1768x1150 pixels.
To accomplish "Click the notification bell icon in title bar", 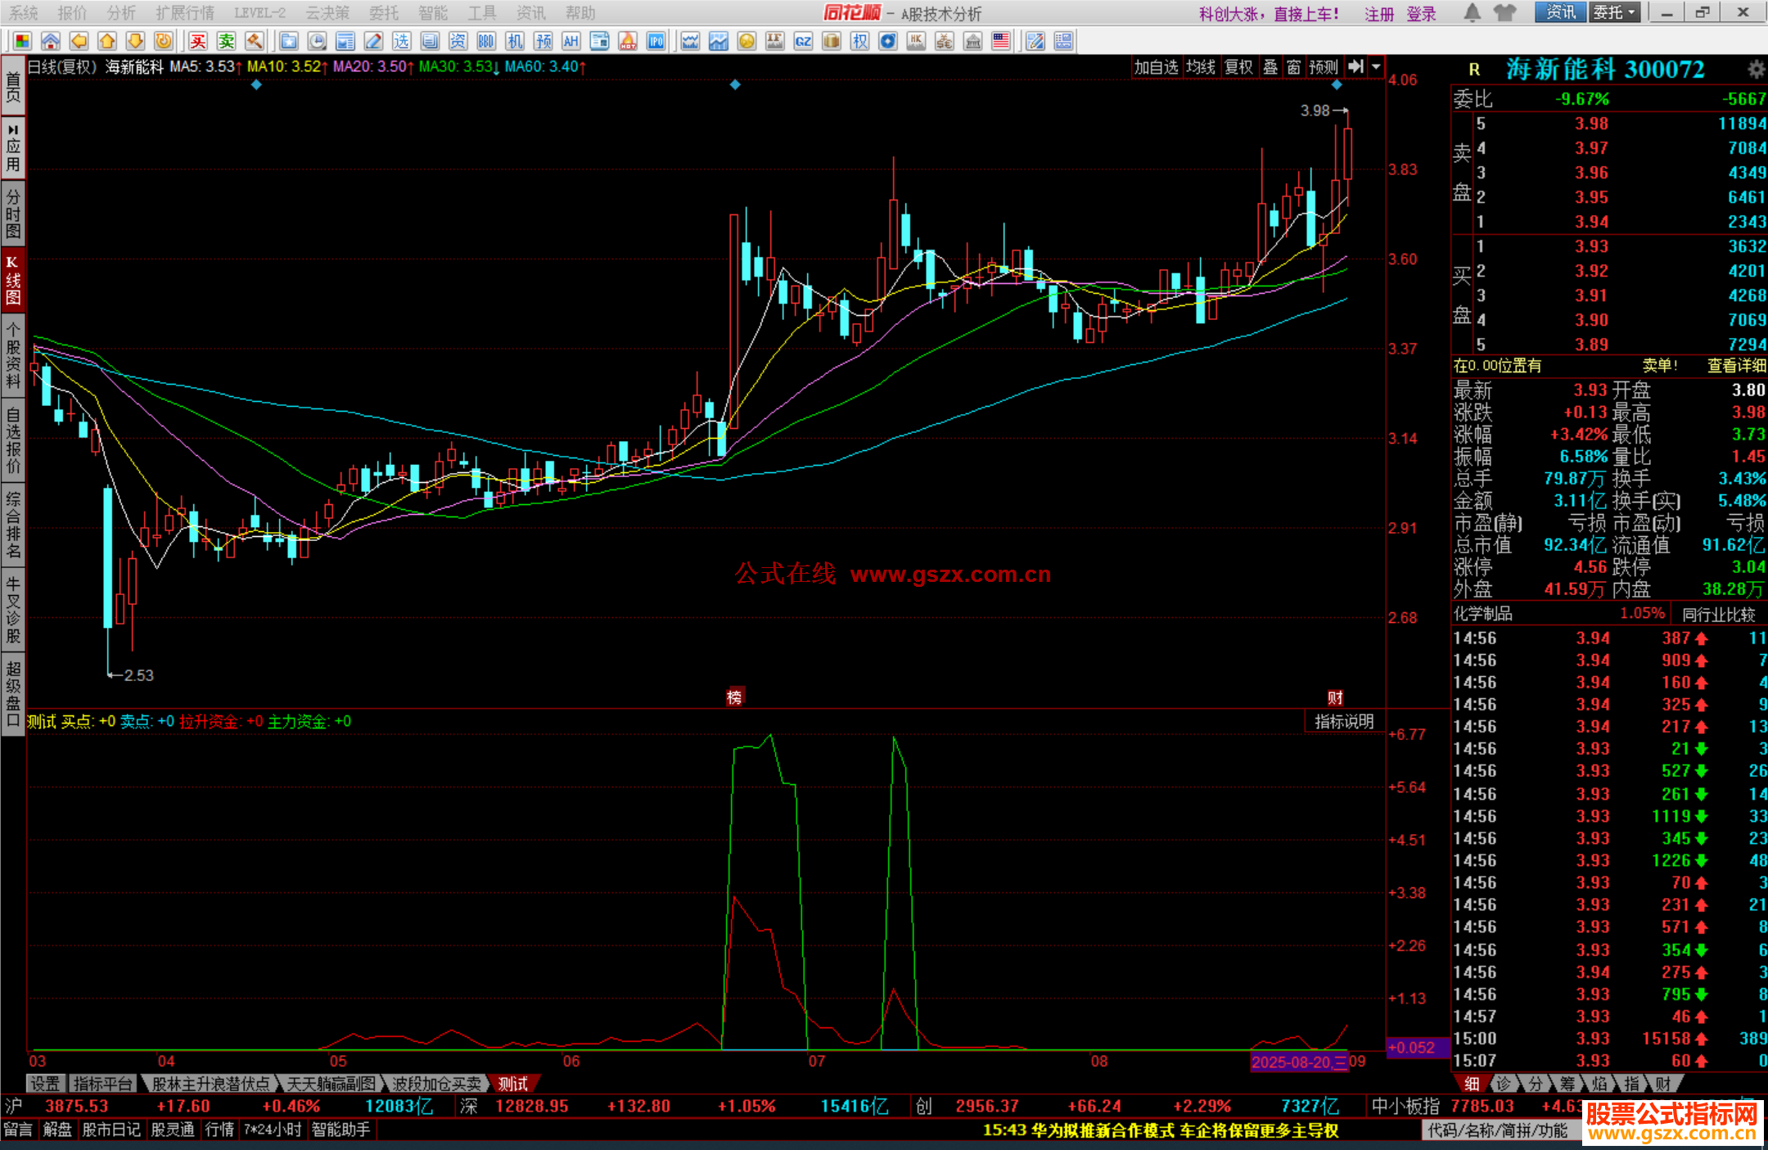I will (x=1472, y=12).
